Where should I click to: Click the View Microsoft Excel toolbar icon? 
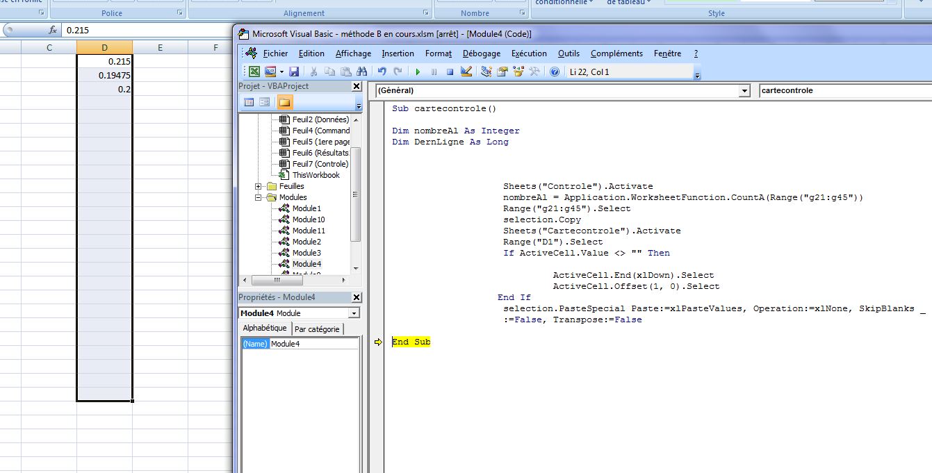pyautogui.click(x=254, y=72)
